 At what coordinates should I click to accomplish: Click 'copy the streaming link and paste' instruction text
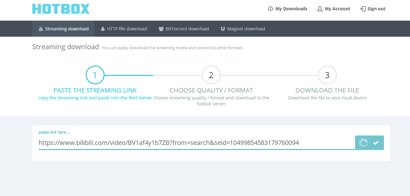click(95, 98)
